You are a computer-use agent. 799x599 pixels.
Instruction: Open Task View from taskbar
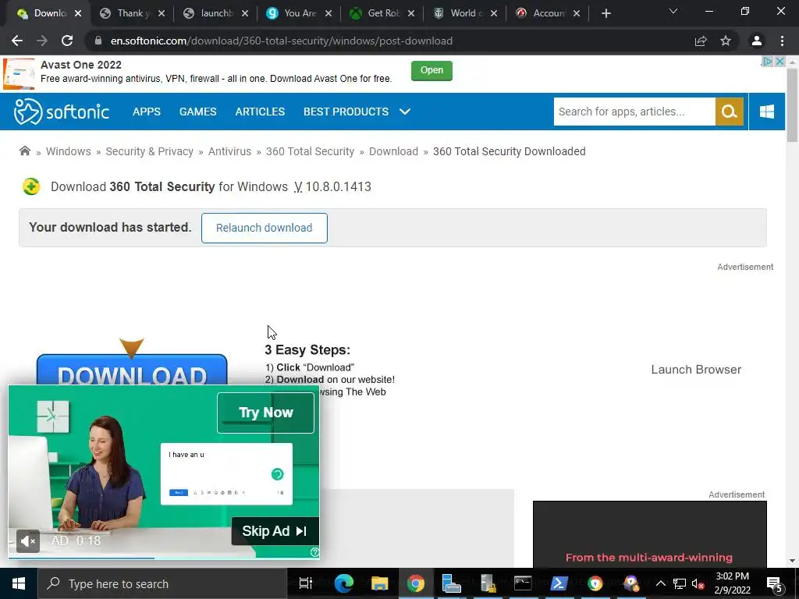coord(305,583)
